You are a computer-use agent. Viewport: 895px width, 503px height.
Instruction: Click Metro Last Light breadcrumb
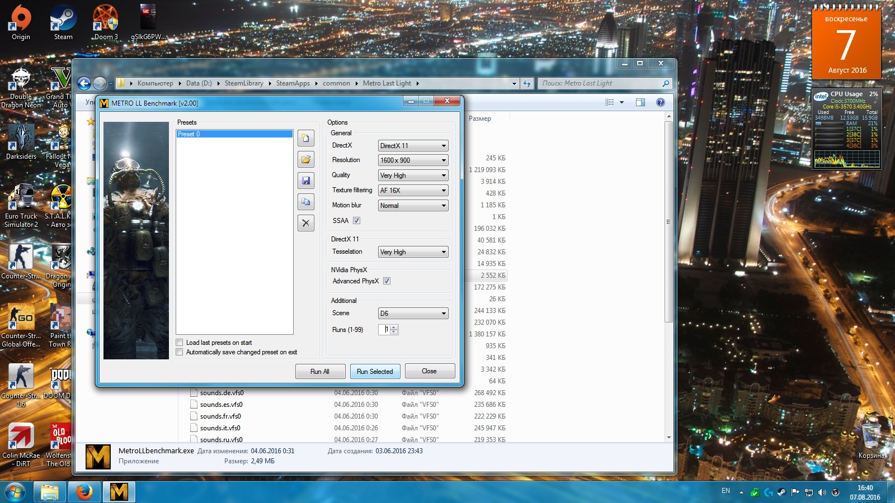387,83
